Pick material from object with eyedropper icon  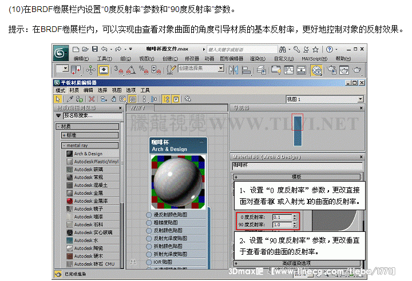click(x=70, y=99)
